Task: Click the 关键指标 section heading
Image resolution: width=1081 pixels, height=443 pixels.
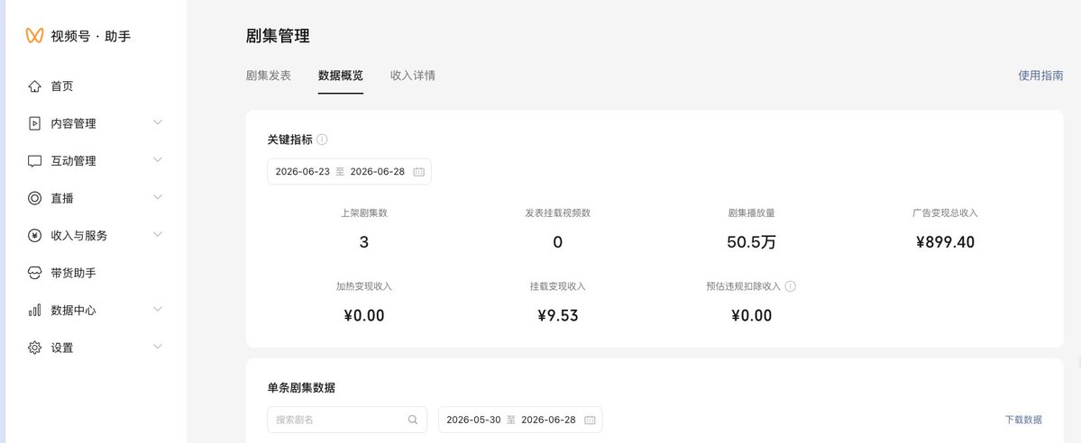Action: pos(289,140)
